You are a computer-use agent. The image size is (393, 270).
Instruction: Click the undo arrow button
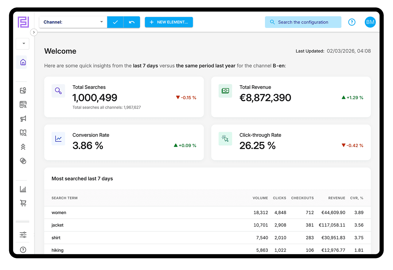tap(132, 22)
